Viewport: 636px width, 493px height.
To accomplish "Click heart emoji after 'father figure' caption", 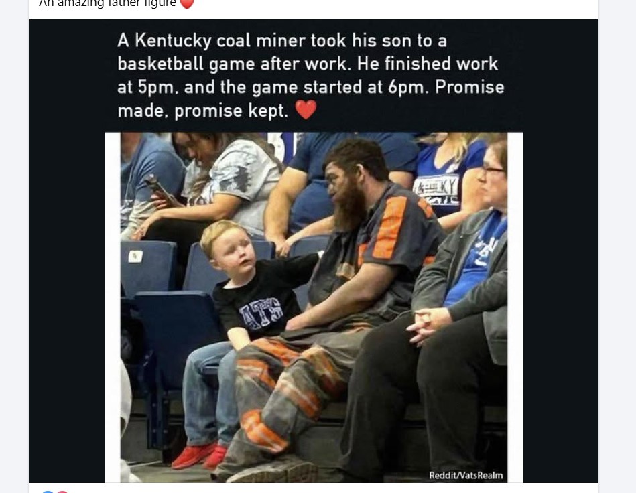I will pos(186,3).
